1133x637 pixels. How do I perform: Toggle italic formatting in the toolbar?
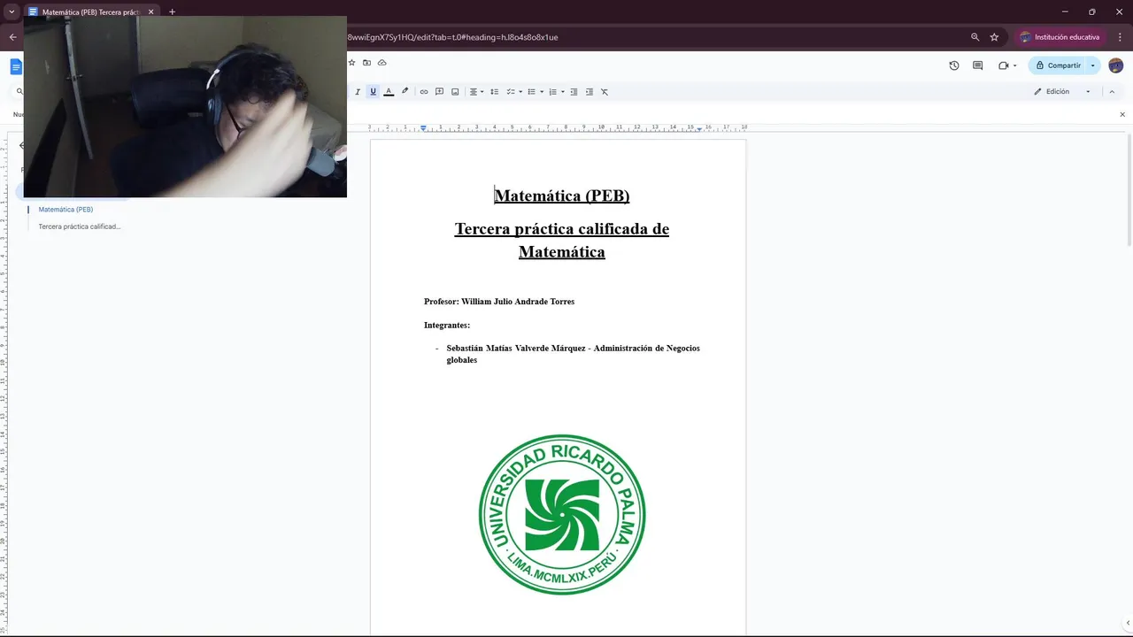(x=358, y=92)
